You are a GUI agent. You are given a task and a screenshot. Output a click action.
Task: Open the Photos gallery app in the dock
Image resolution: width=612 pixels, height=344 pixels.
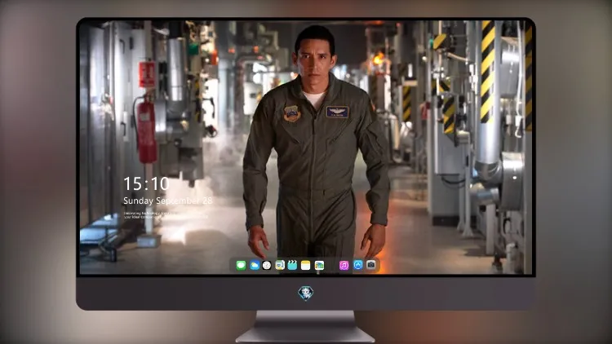319,266
